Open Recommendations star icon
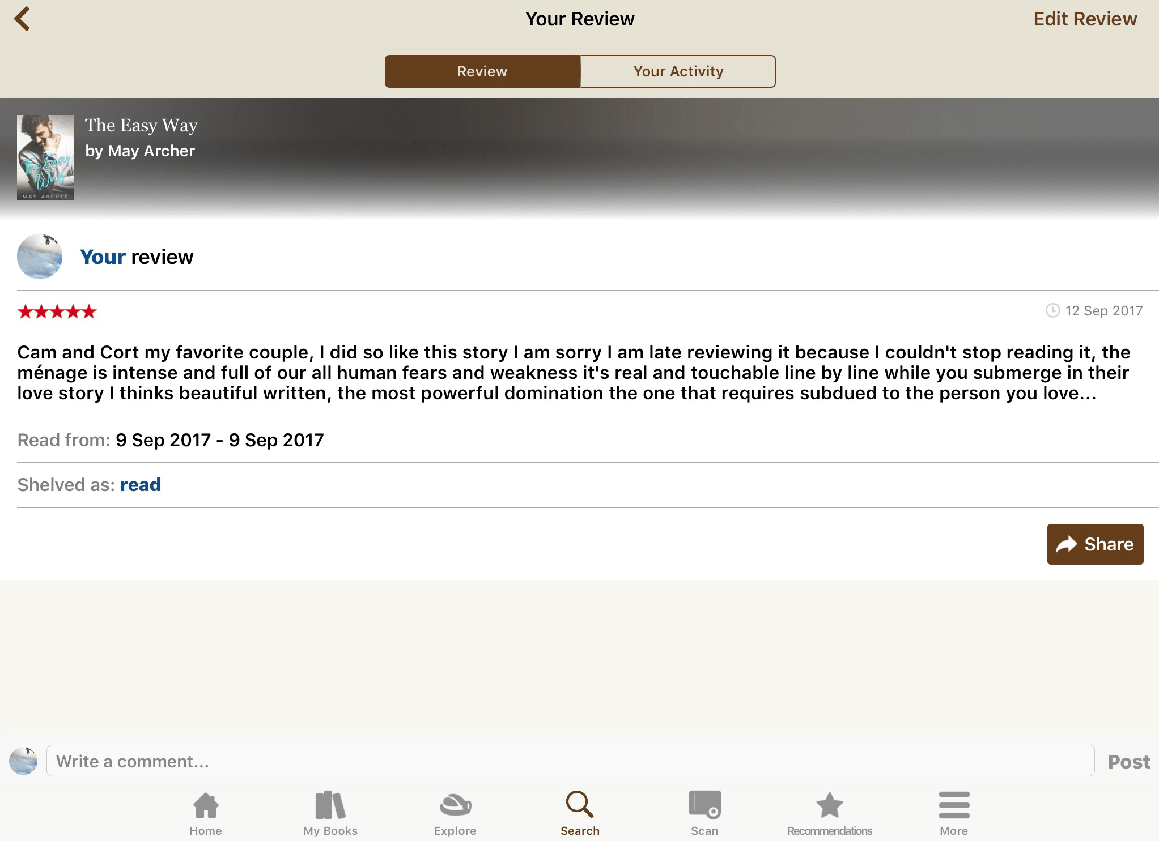Screen dimensions: 1159x841 (x=829, y=806)
